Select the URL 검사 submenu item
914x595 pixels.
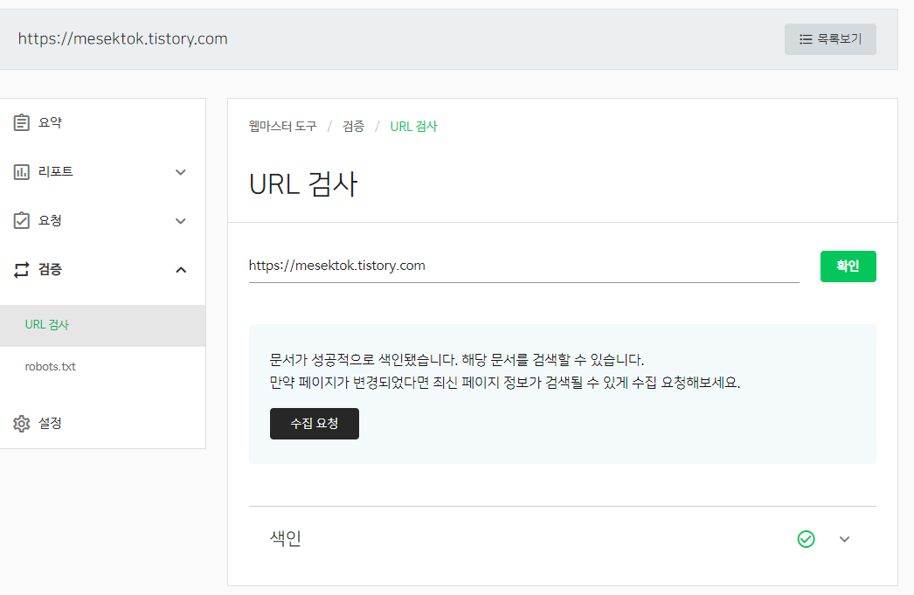coord(102,325)
